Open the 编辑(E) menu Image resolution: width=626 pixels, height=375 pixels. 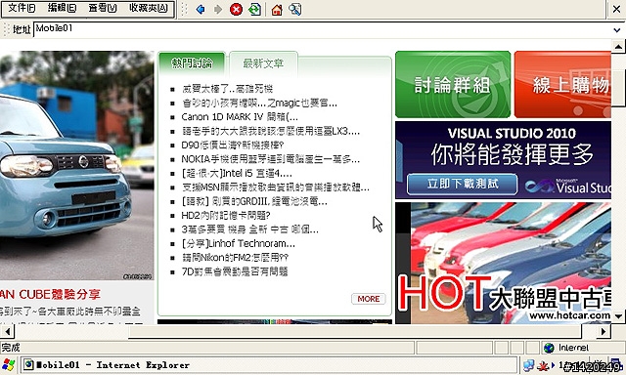click(x=62, y=8)
